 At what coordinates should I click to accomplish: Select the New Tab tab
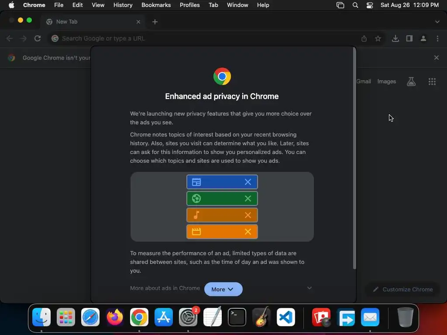pos(93,22)
